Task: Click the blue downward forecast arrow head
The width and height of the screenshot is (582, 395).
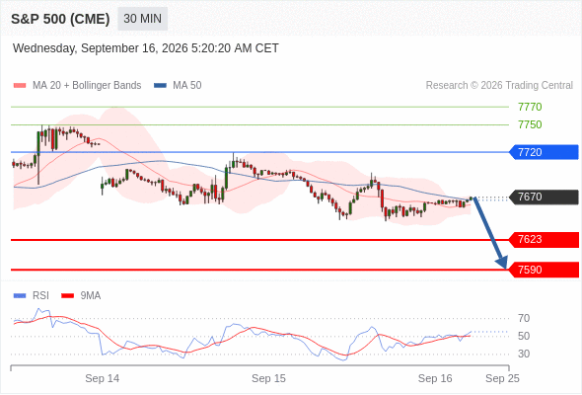Action: 502,263
